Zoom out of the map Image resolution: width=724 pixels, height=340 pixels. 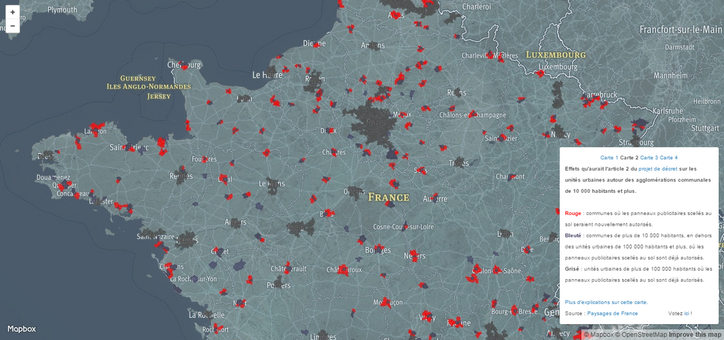coord(13,26)
